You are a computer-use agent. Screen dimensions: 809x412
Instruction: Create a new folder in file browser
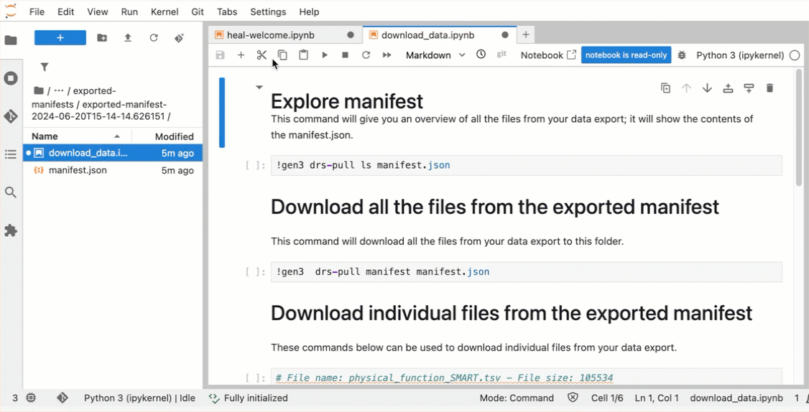102,37
